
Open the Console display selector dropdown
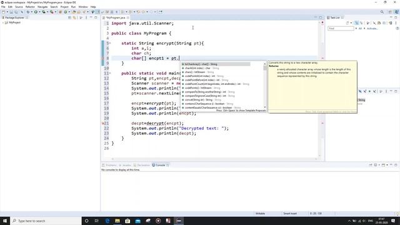click(379, 165)
